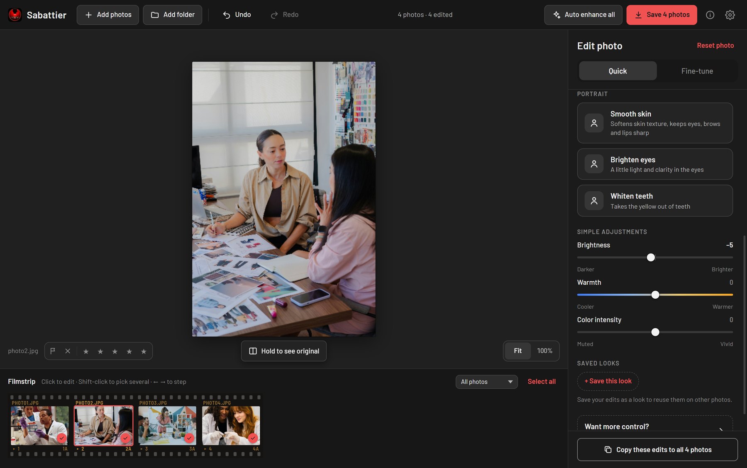This screenshot has width=747, height=468.
Task: Copy these edits to all 4 photos
Action: point(657,450)
